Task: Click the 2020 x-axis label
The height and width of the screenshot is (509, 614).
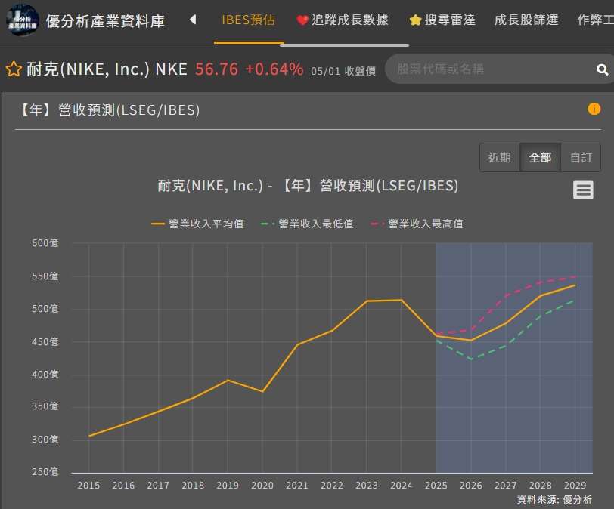Action: [262, 485]
